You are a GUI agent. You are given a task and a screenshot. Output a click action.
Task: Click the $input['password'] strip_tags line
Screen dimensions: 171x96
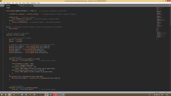point(28,53)
